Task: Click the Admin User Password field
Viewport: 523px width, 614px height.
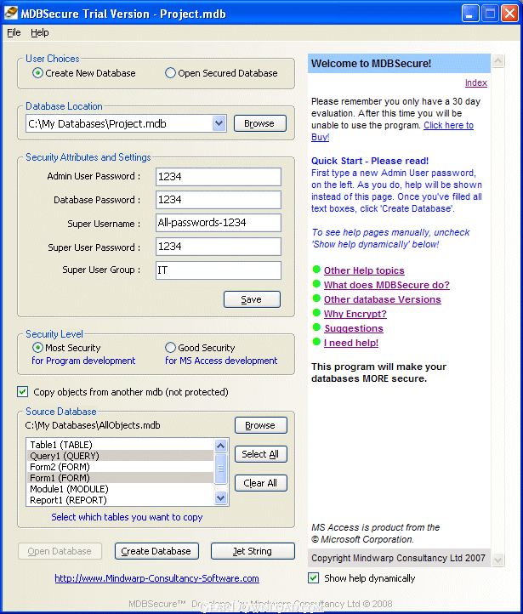Action: 219,177
